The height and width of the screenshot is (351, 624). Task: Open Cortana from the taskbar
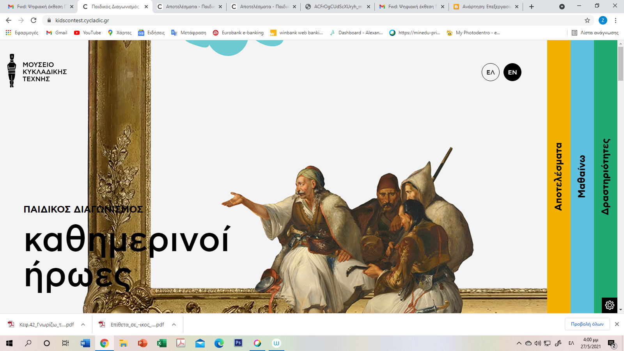[x=47, y=343]
